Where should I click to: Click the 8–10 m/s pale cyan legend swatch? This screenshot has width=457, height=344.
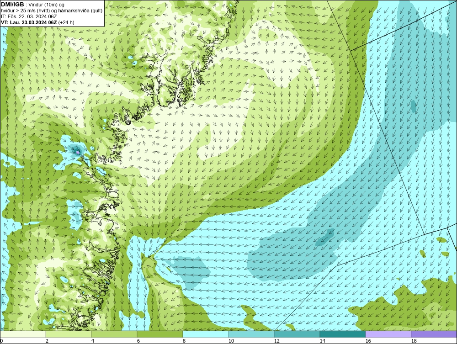pyautogui.click(x=206, y=334)
